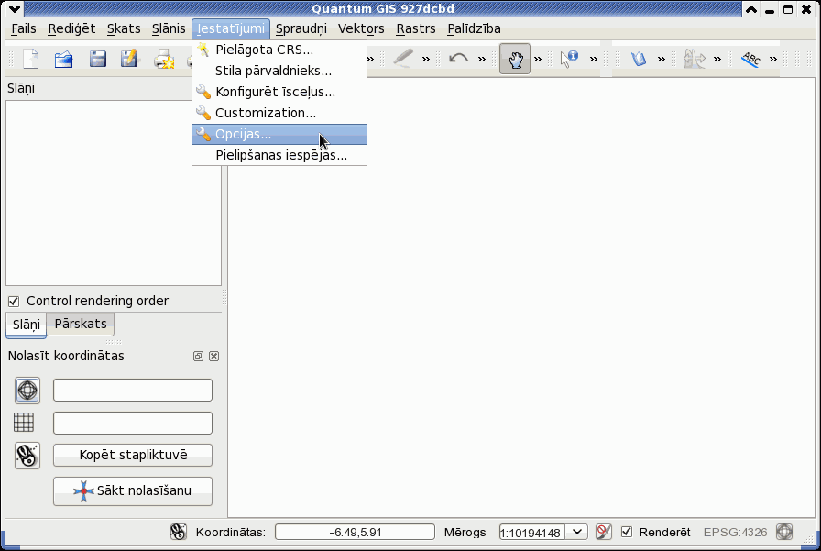This screenshot has height=551, width=821.
Task: Open the Spraudņi menu
Action: (x=301, y=28)
